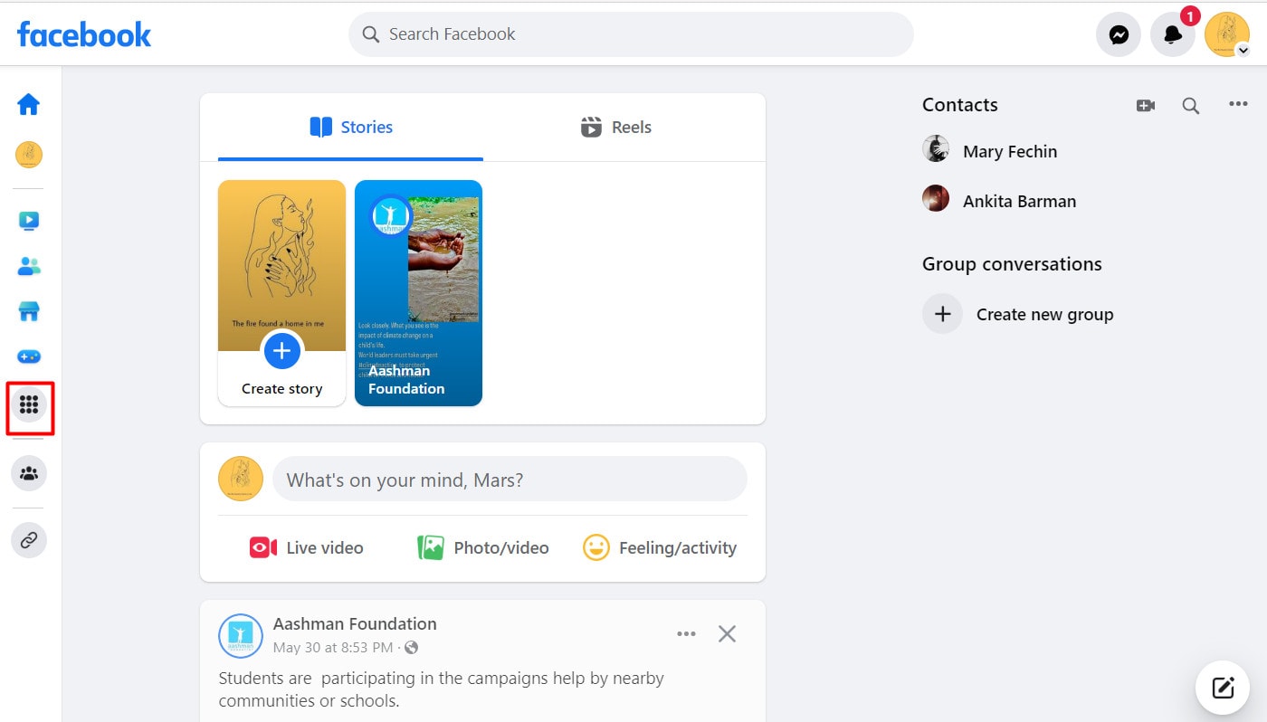Search contacts with the magnifier icon
Viewport: 1267px width, 722px height.
1191,106
